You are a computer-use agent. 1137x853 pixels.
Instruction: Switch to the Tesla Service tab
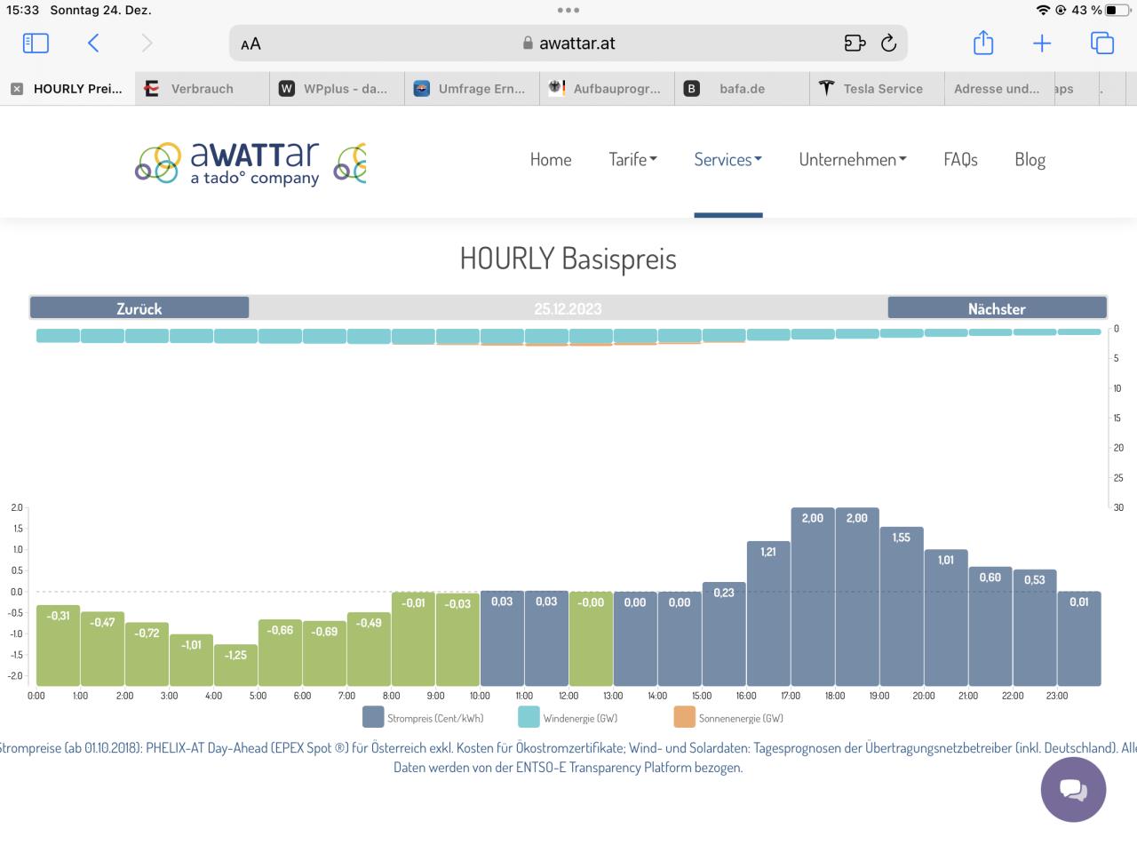(x=878, y=89)
